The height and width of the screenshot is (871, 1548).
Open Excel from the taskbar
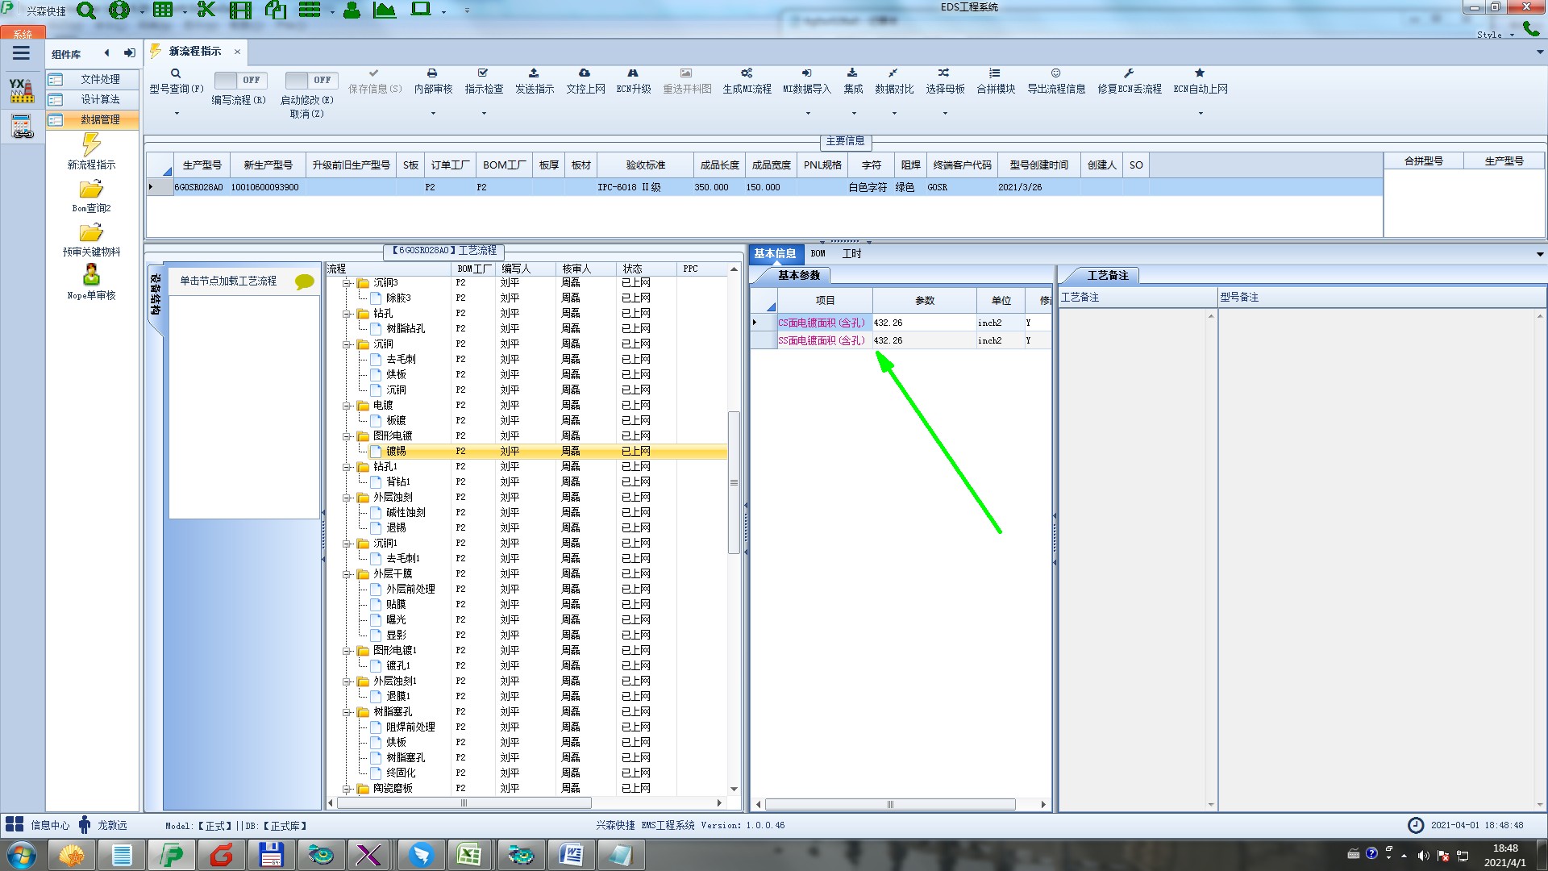468,855
